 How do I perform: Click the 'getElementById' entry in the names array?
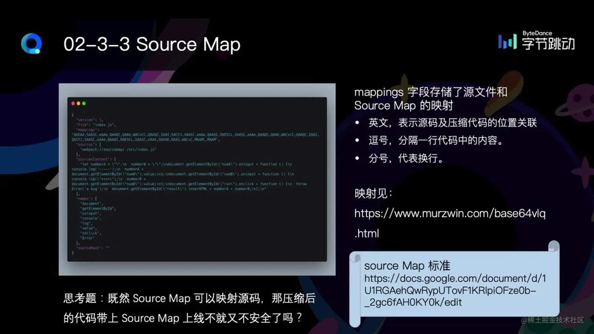(98, 208)
